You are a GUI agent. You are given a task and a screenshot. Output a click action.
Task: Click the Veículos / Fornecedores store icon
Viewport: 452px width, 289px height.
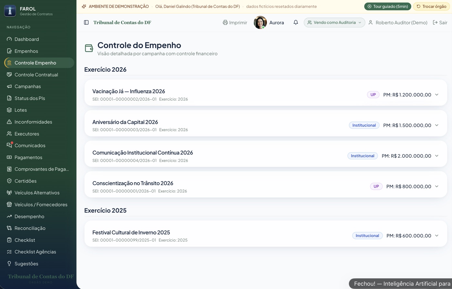click(x=9, y=204)
